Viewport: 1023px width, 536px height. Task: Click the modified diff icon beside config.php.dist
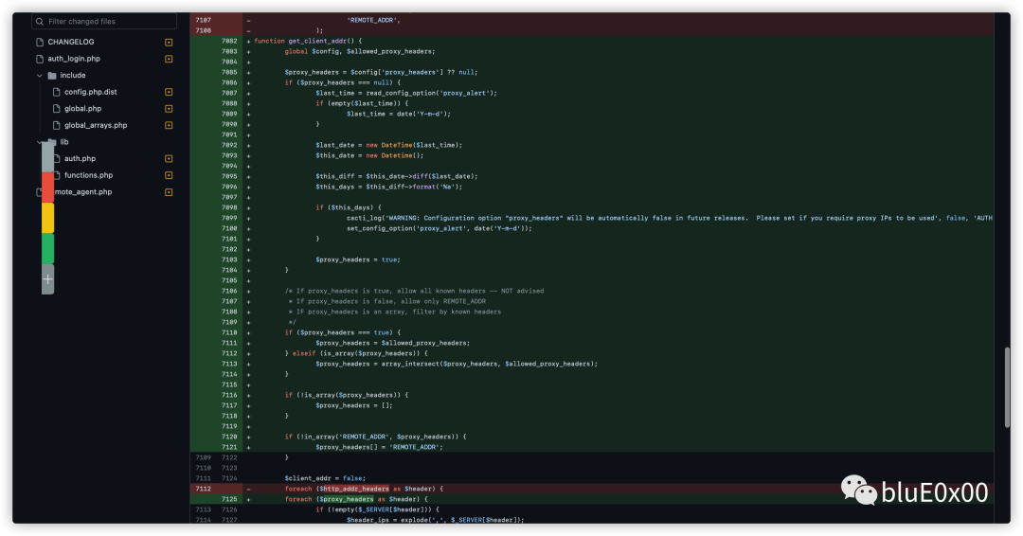coord(169,92)
